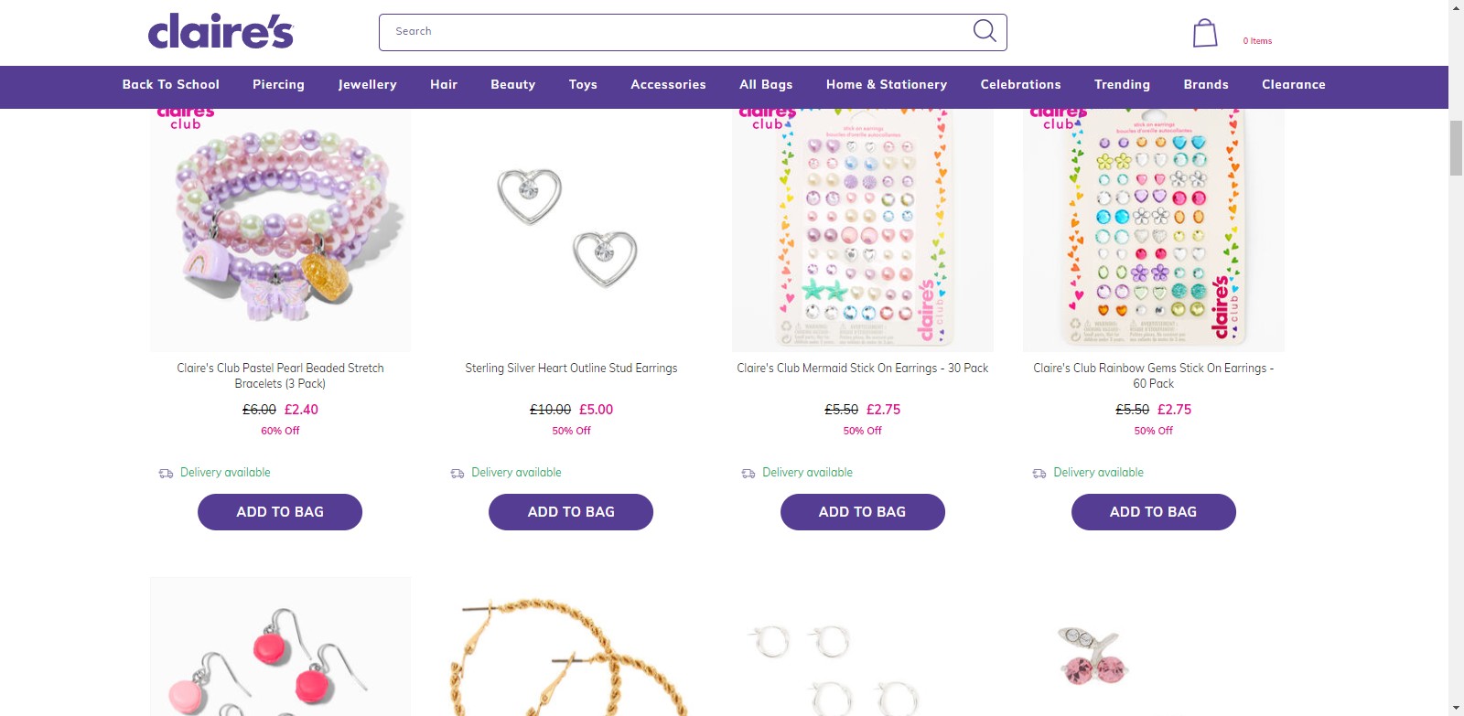Expand the Back To School menu
Image resolution: width=1464 pixels, height=716 pixels.
pos(171,85)
